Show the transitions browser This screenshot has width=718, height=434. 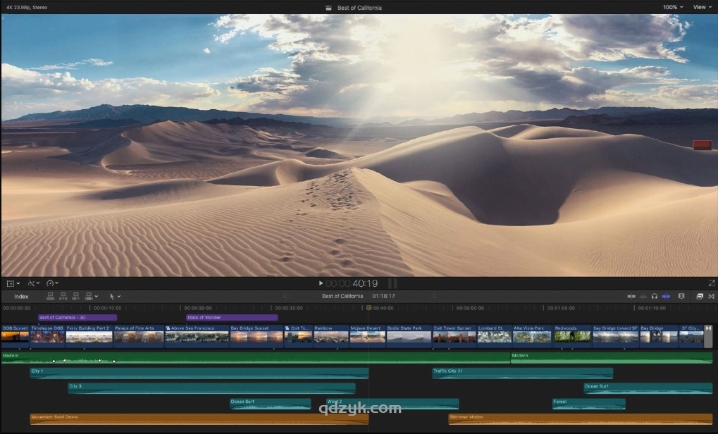[710, 297]
